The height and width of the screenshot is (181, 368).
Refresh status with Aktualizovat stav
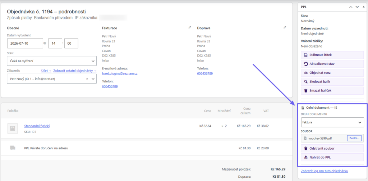tap(332, 64)
